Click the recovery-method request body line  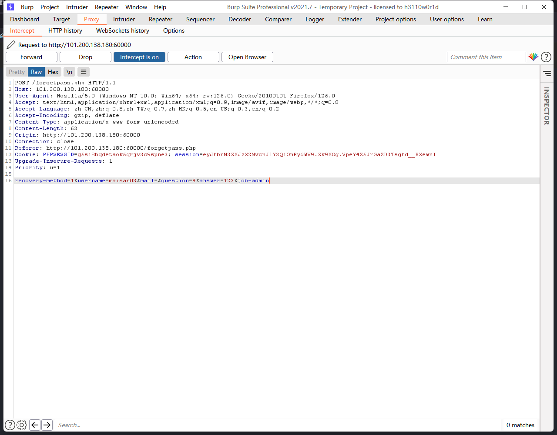tap(142, 181)
